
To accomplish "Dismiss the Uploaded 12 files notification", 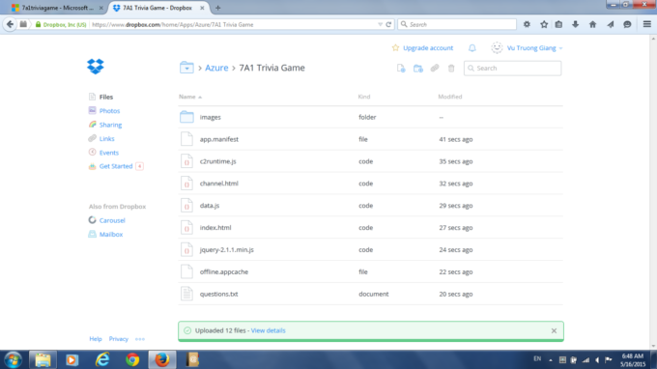I will [554, 331].
